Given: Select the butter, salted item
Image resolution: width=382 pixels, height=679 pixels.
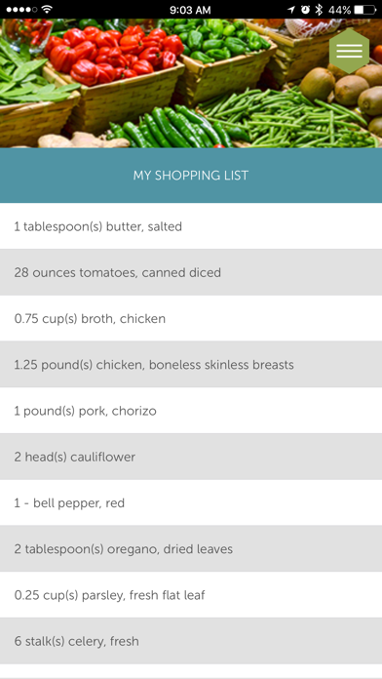Looking at the screenshot, I should point(191,226).
